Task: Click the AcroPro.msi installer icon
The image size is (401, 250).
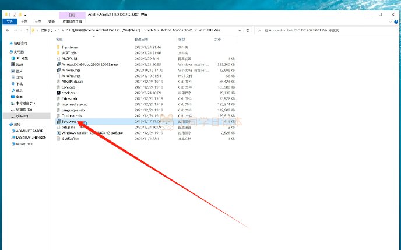Action: 58,70
